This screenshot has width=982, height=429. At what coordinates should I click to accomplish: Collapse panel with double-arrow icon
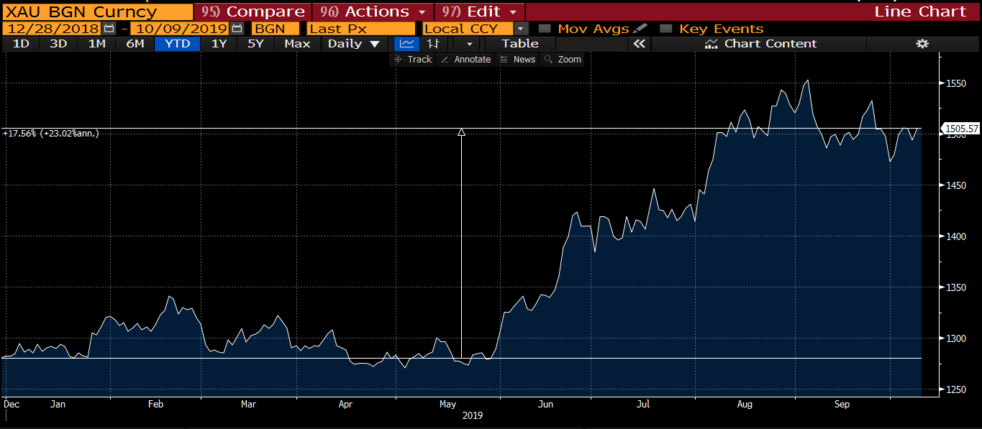coord(638,44)
